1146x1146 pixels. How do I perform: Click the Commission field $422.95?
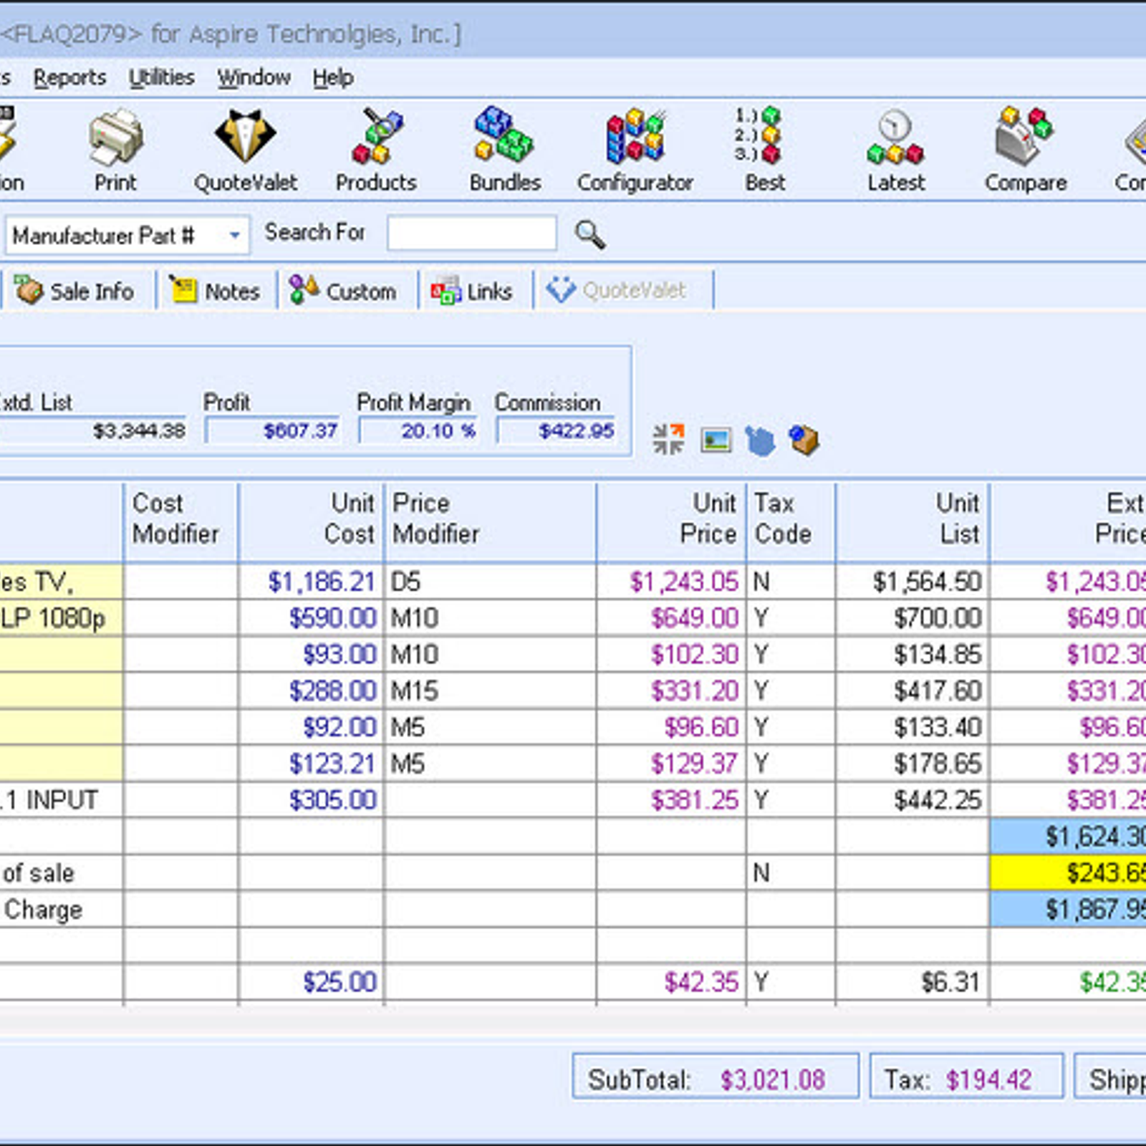[557, 430]
